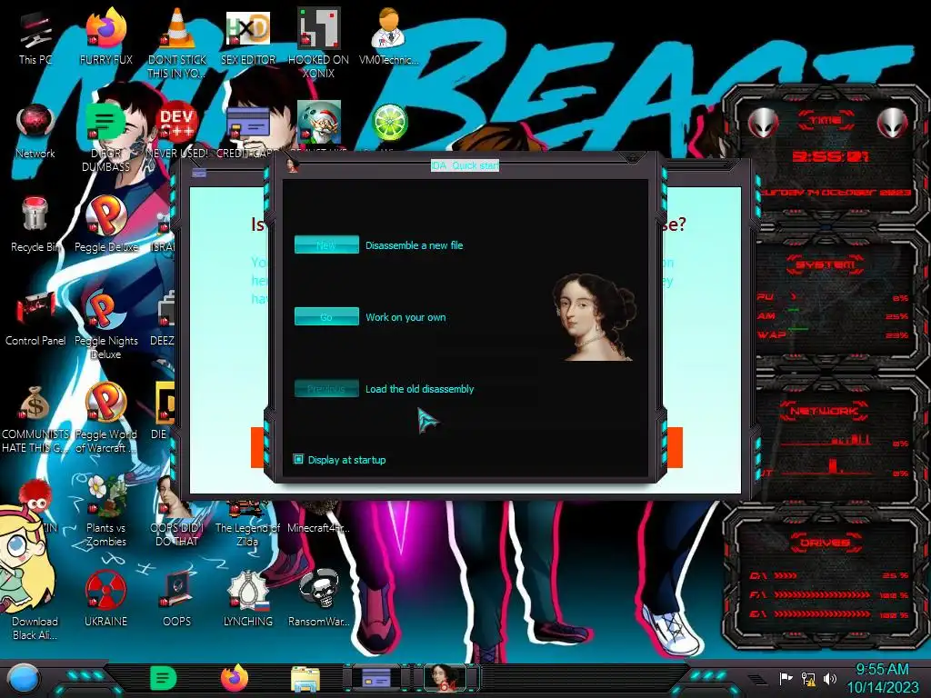
Task: Click the DRIVES widget header
Action: (825, 543)
